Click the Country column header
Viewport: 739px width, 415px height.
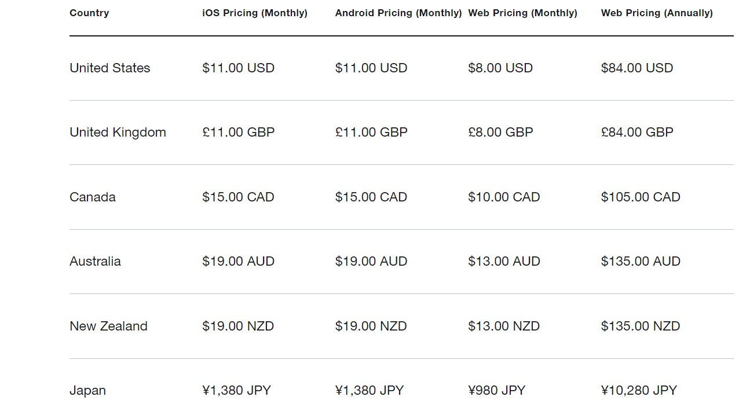tap(89, 13)
